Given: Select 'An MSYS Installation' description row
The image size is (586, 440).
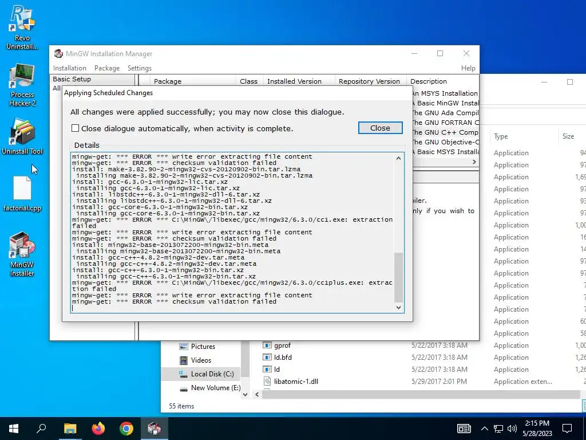Looking at the screenshot, I should point(445,93).
